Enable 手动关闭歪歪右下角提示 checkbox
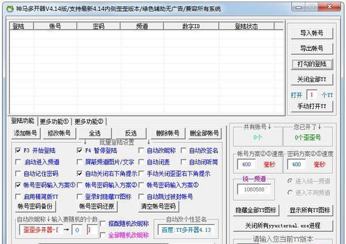The height and width of the screenshot is (244, 346). coord(141,174)
